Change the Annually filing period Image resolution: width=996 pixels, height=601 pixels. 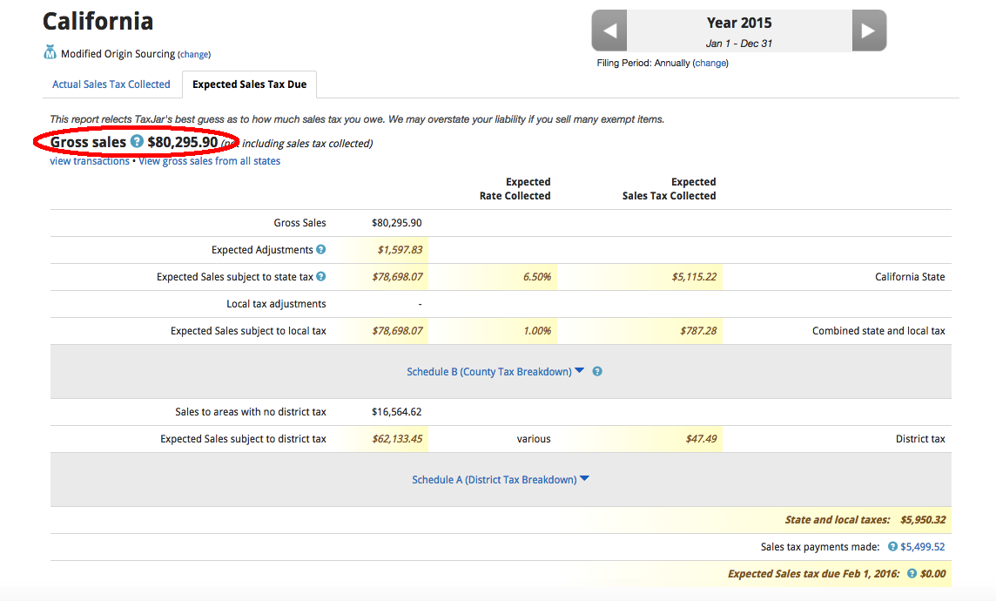(710, 63)
